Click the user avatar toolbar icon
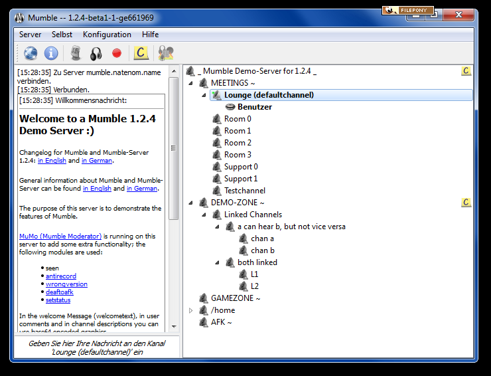The image size is (491, 376). 165,53
